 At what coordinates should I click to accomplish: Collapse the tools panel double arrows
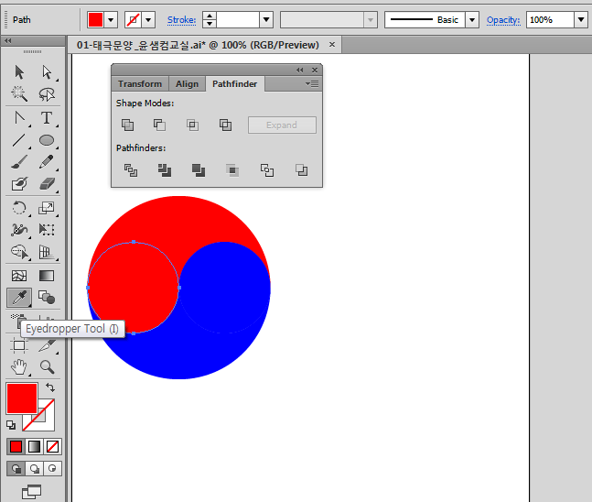pos(8,41)
